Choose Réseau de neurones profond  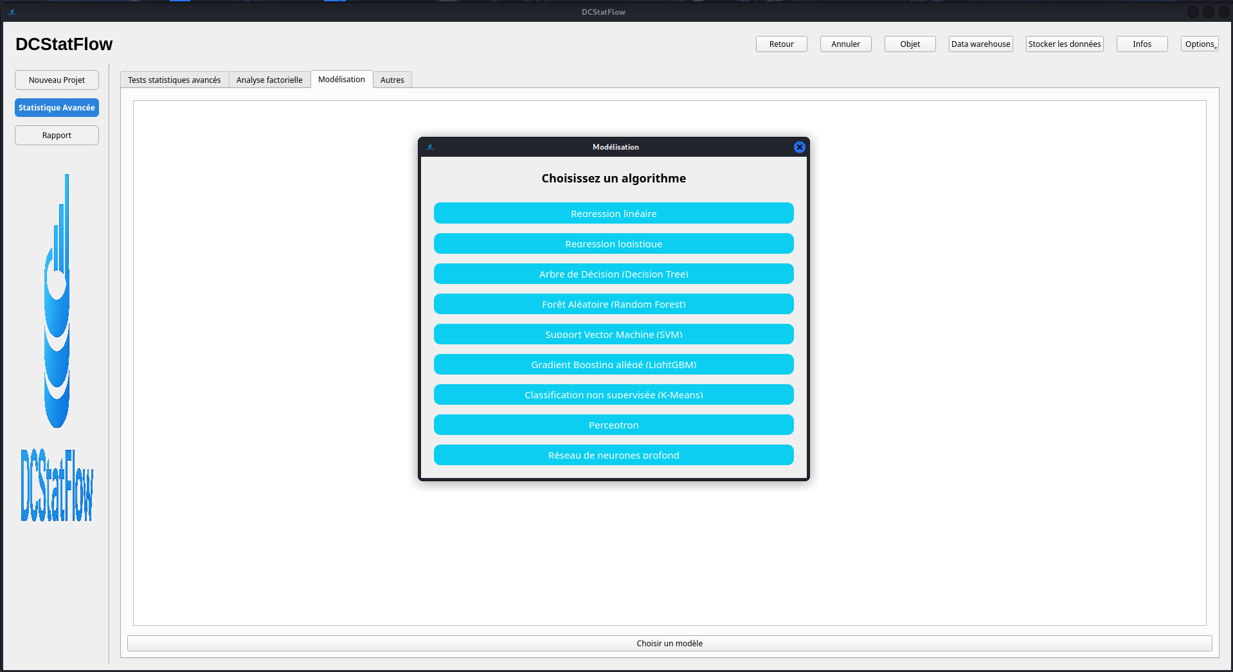(x=613, y=455)
